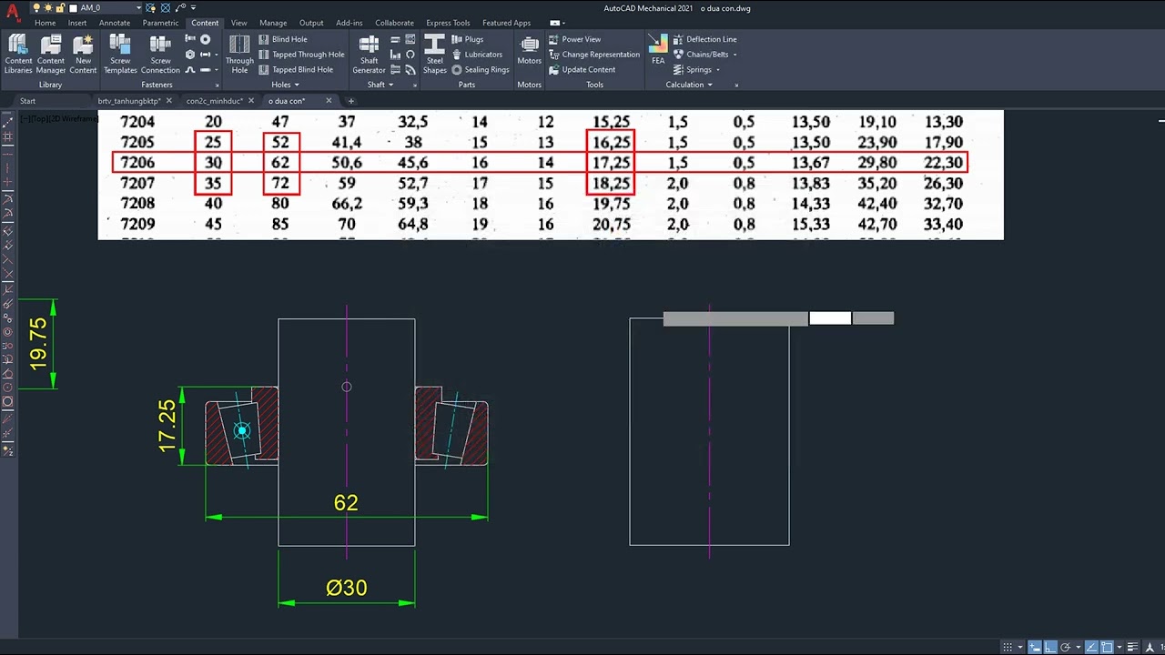The width and height of the screenshot is (1165, 655).
Task: Insert a Blind Hole
Action: tap(283, 39)
